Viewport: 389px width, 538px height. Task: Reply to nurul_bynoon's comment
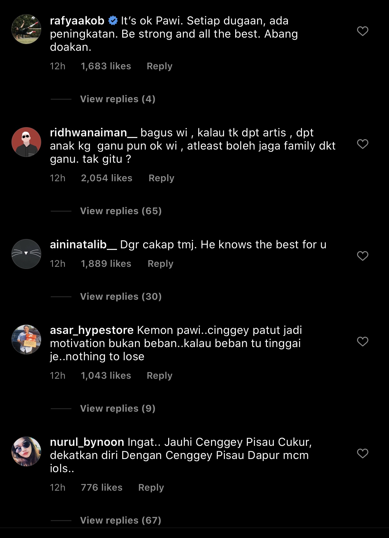(x=151, y=488)
